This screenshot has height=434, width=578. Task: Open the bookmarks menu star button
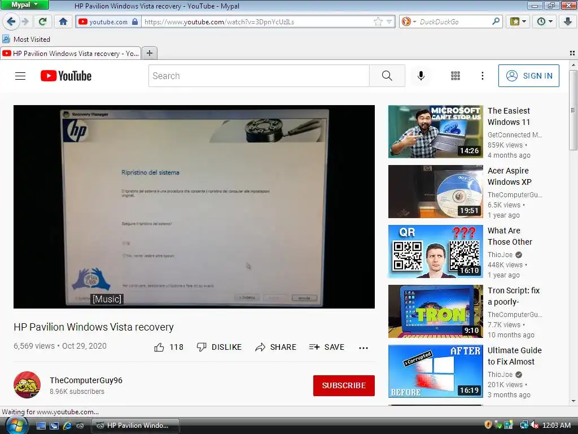pos(518,22)
